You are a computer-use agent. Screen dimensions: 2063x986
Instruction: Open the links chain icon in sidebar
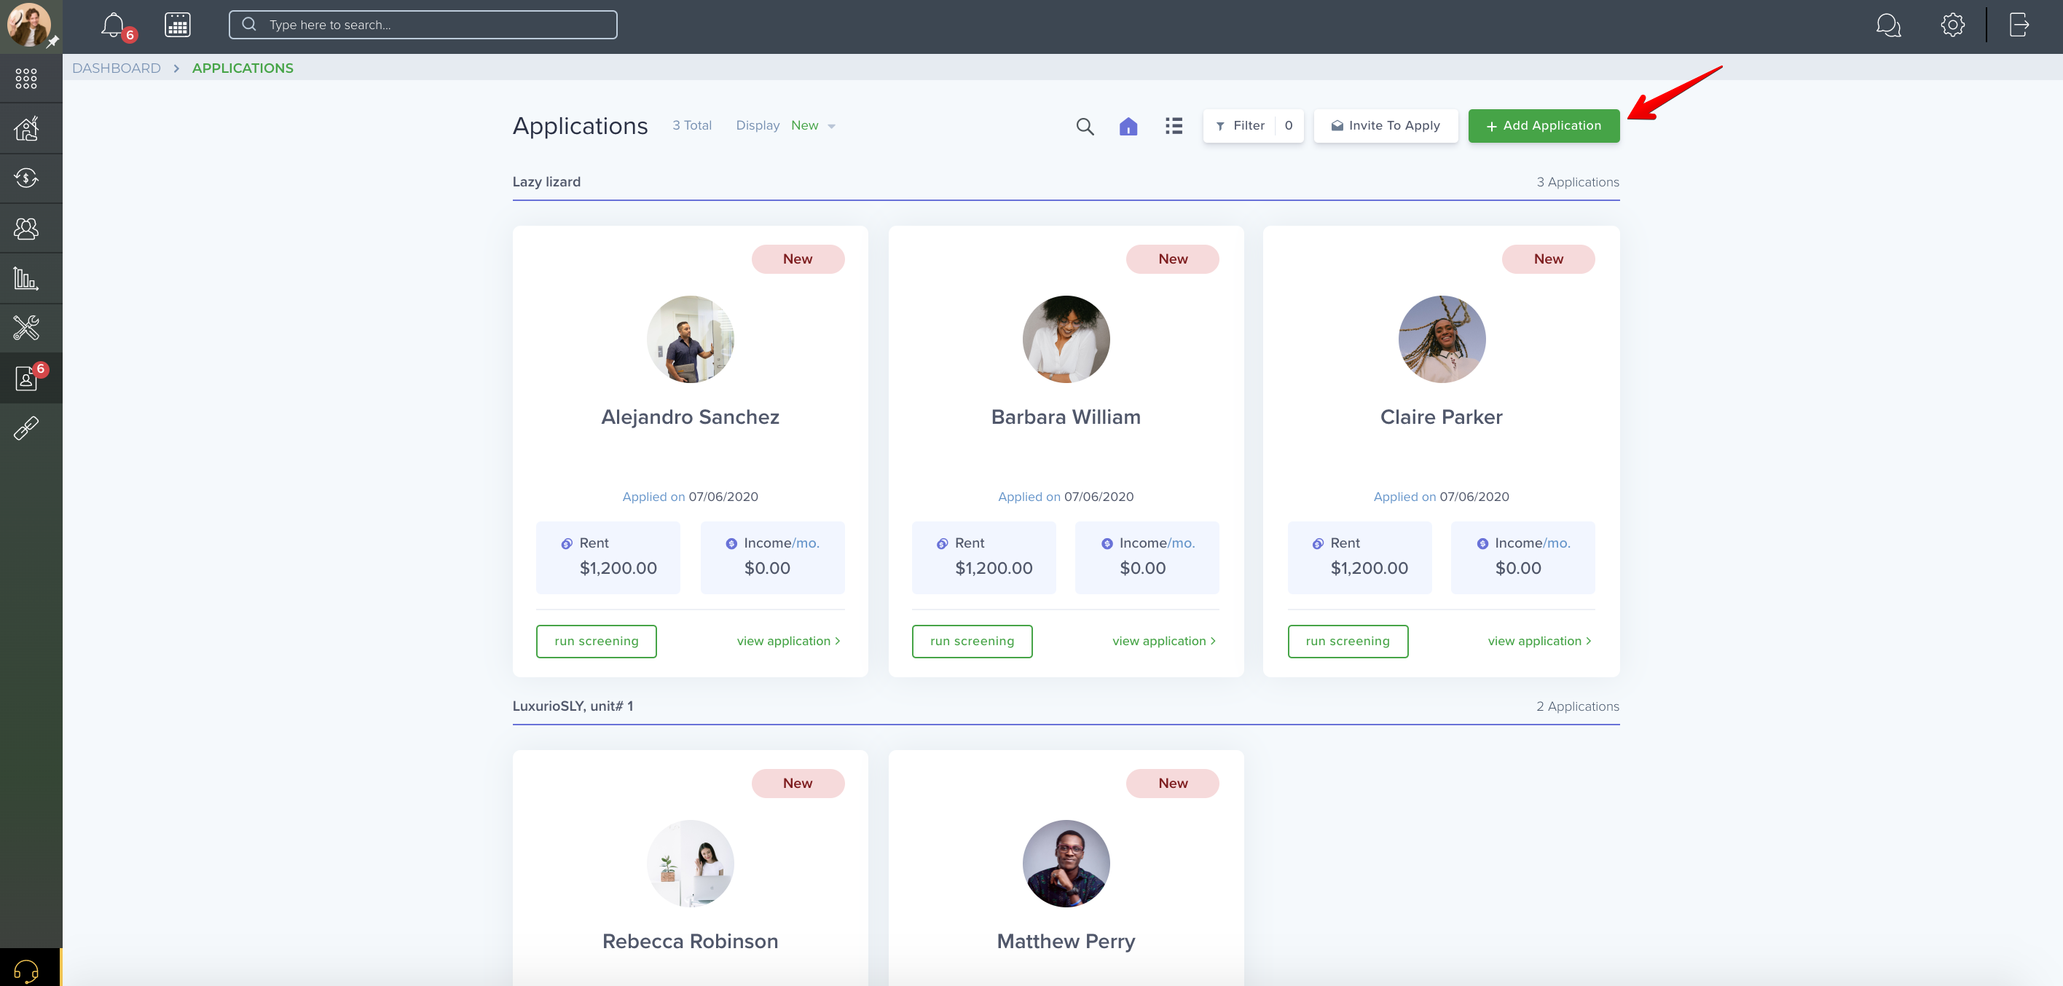[x=26, y=428]
